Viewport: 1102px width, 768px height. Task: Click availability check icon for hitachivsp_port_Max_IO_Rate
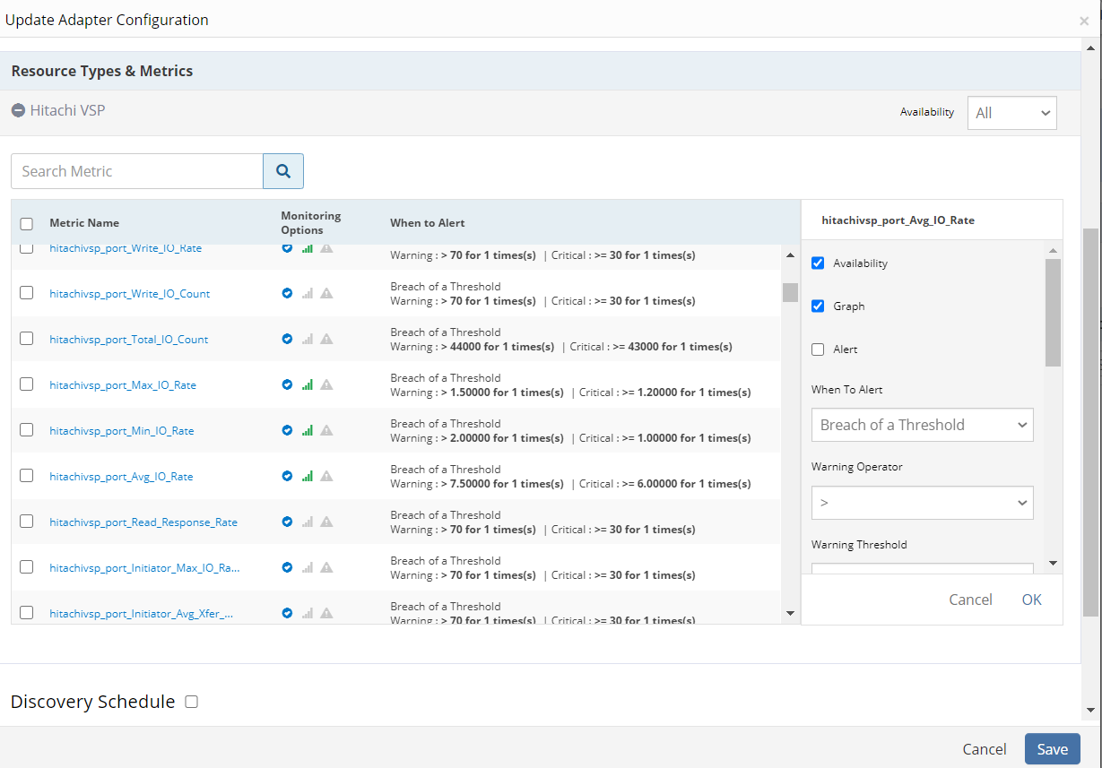[287, 384]
